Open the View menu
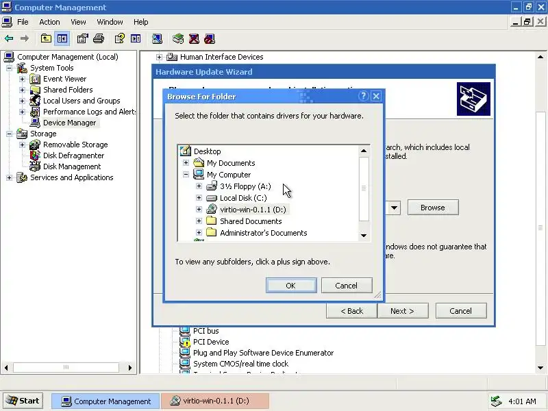This screenshot has width=548, height=411. click(x=78, y=22)
